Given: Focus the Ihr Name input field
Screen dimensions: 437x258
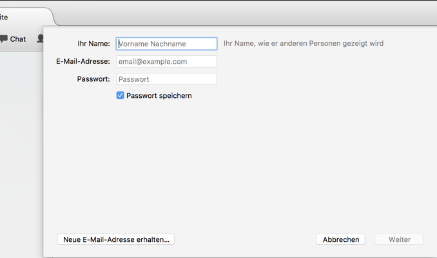Looking at the screenshot, I should click(x=166, y=44).
